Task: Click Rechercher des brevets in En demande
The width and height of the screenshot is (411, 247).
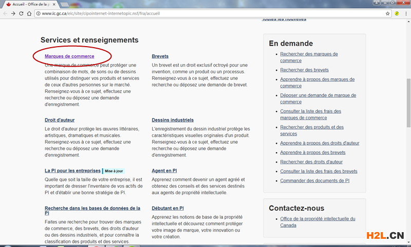Action: [x=304, y=70]
